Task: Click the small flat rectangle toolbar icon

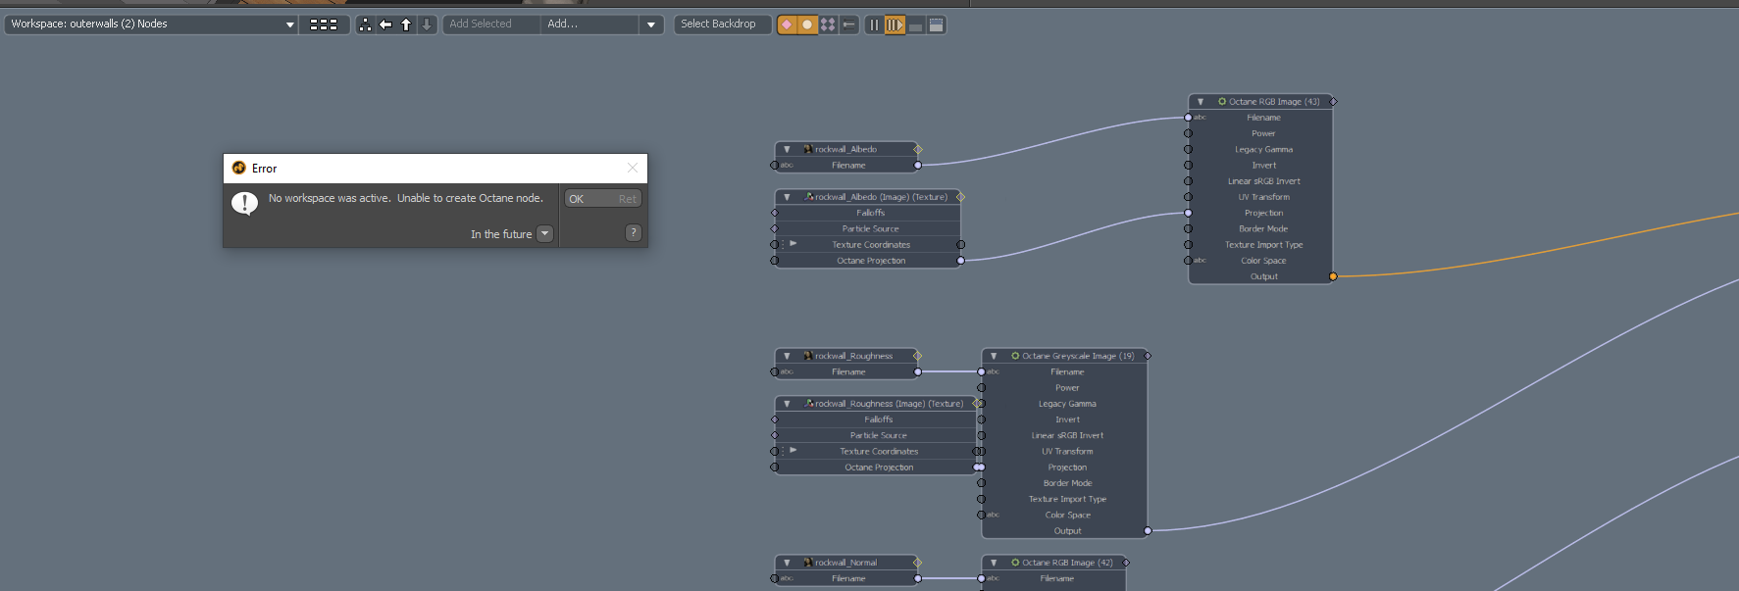Action: tap(915, 25)
